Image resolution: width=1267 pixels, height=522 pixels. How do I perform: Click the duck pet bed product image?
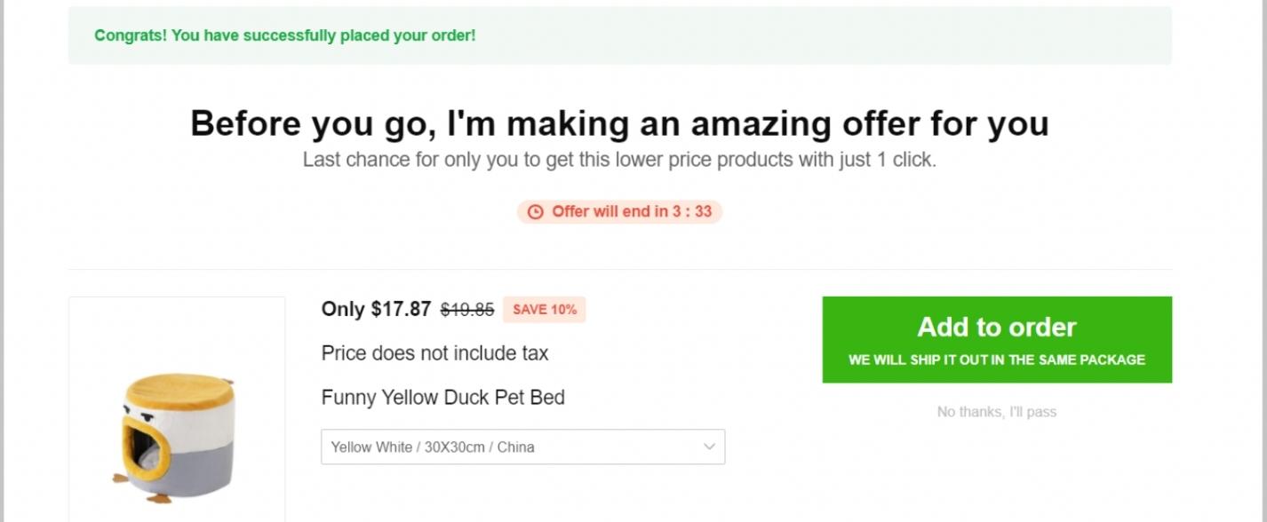pyautogui.click(x=177, y=426)
